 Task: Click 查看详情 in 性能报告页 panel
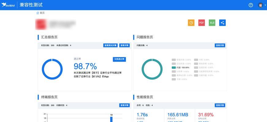click(x=220, y=105)
